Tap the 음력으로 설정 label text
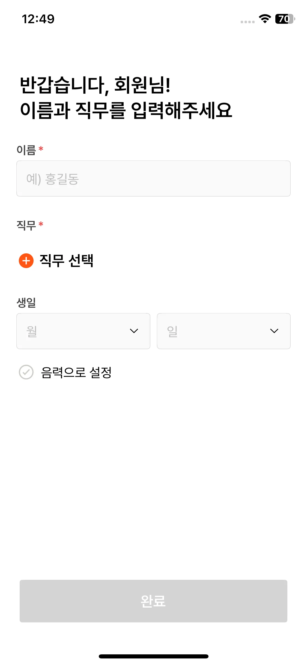The image size is (307, 665). [76, 372]
